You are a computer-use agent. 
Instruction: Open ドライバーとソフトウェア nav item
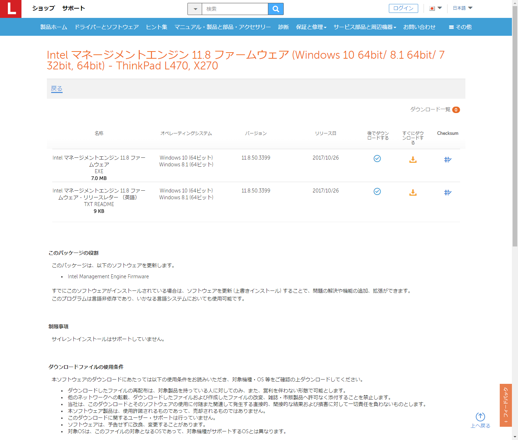click(x=107, y=27)
